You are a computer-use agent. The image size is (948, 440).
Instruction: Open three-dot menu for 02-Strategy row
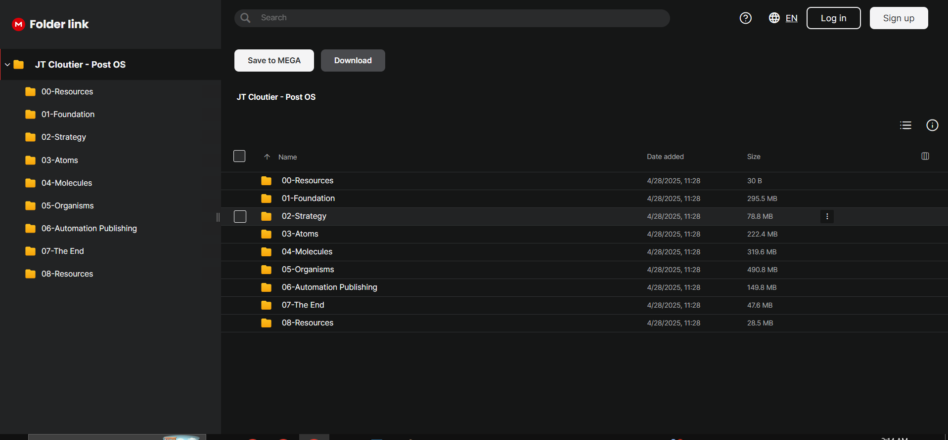(x=827, y=216)
